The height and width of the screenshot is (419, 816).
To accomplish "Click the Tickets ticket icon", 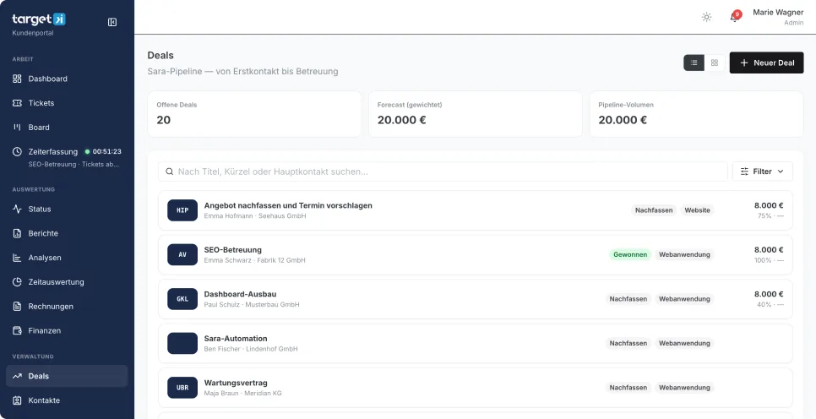I will pyautogui.click(x=17, y=103).
